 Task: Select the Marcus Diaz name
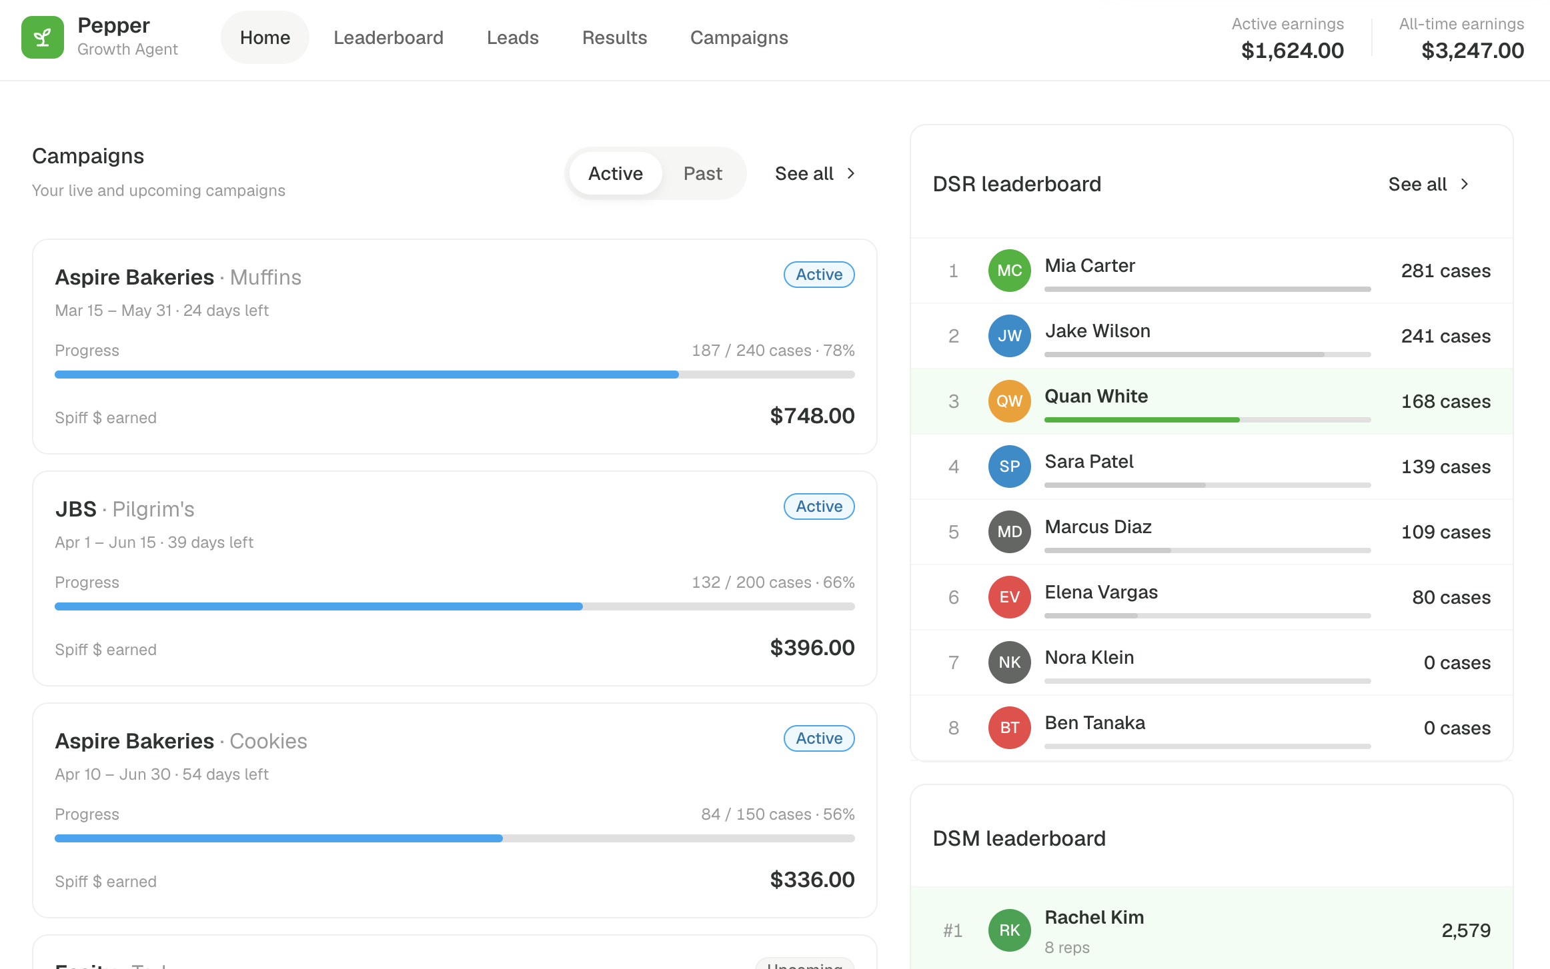(x=1098, y=526)
